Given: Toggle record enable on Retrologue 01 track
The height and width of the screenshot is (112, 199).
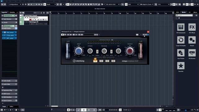Looking at the screenshot, I should [30, 20].
